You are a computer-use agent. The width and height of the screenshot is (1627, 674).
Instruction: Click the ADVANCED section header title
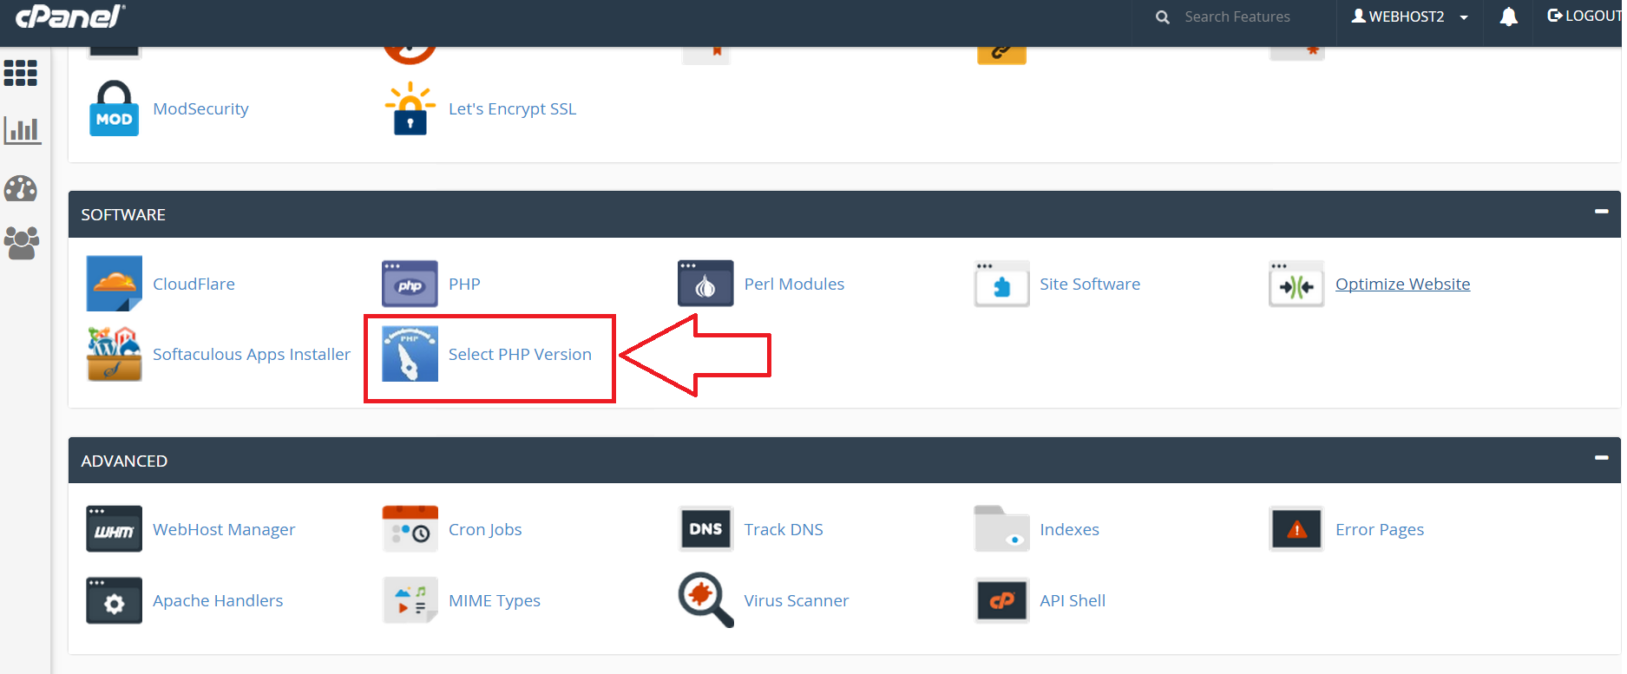[124, 461]
